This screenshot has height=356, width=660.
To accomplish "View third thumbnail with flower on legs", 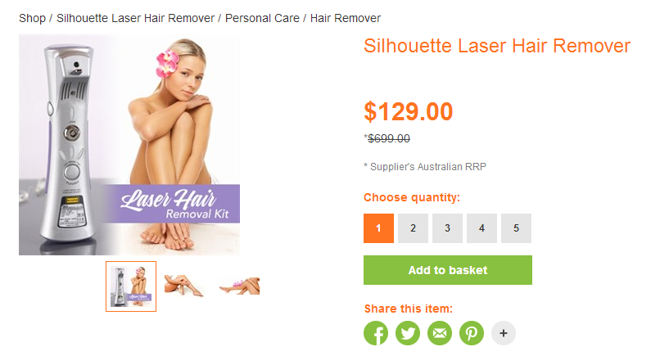I will point(239,286).
